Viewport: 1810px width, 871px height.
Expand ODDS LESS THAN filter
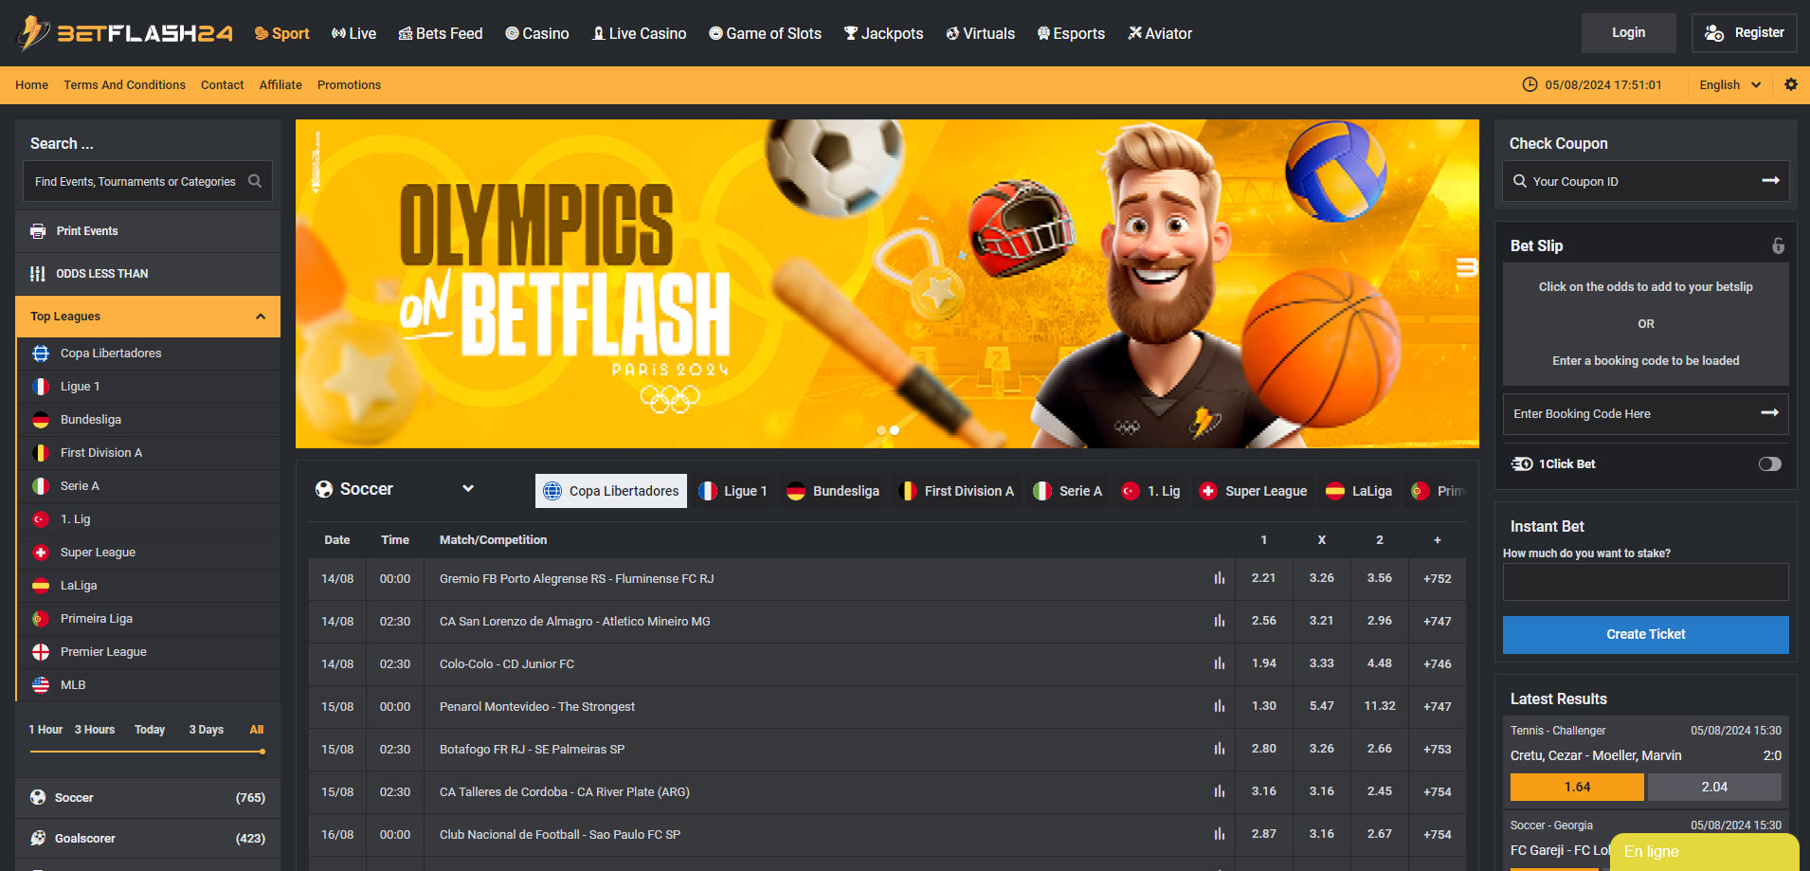coord(148,274)
